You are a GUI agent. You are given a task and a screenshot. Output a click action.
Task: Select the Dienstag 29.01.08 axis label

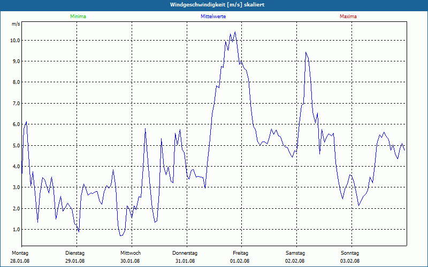click(x=75, y=257)
